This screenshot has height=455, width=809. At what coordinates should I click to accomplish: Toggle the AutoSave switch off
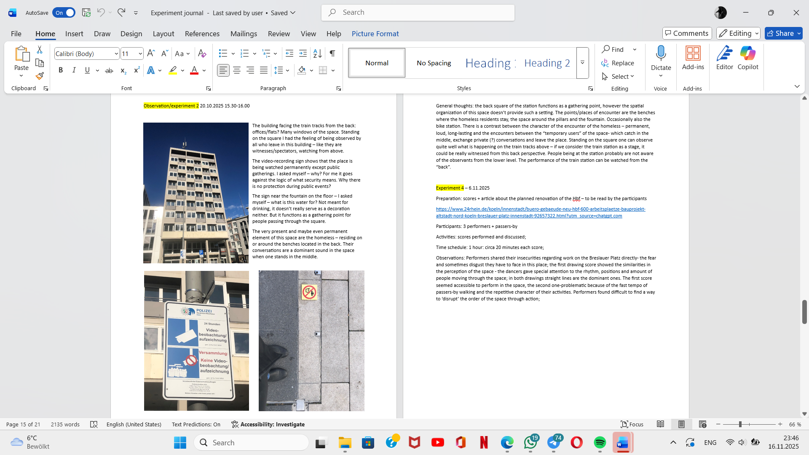(64, 13)
